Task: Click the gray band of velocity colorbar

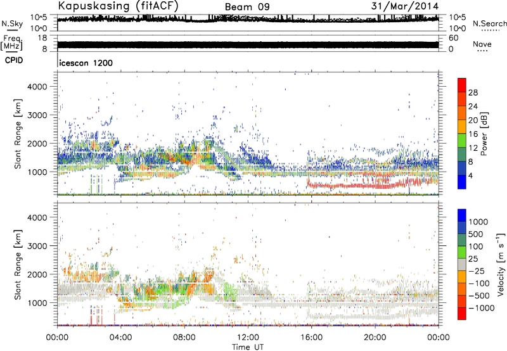Action: [462, 265]
